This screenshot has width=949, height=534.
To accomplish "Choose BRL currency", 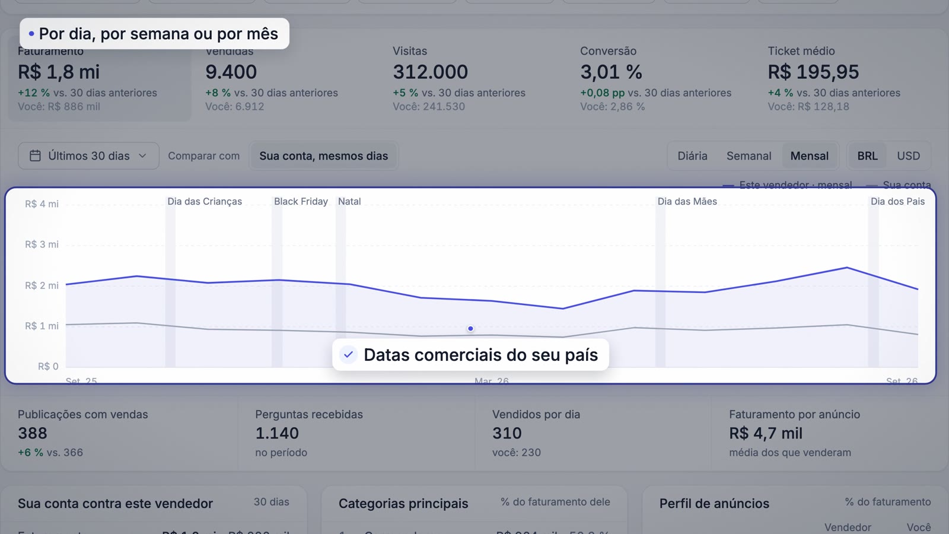I will (x=867, y=156).
